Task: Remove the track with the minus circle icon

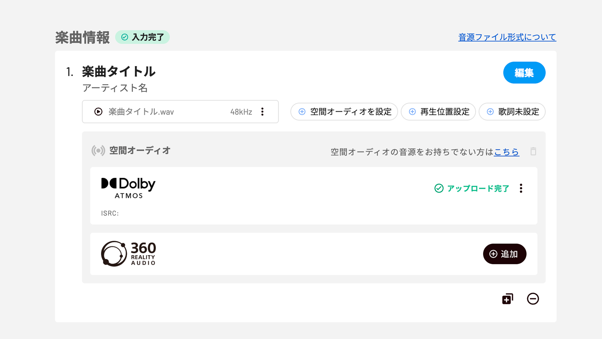Action: (x=533, y=299)
